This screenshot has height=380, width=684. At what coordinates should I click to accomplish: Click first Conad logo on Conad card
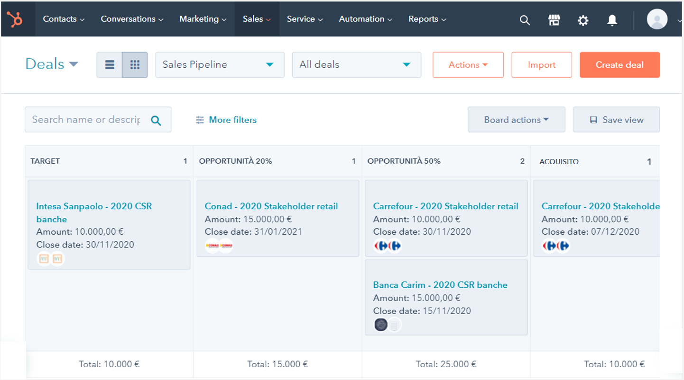[x=212, y=246]
